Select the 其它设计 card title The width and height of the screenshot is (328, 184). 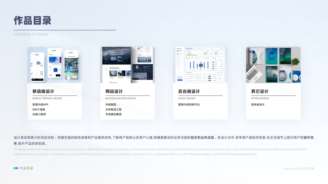pyautogui.click(x=259, y=91)
